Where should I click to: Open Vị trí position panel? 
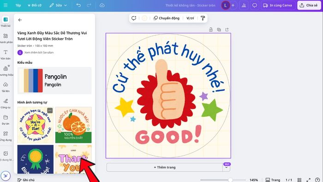pos(190,18)
